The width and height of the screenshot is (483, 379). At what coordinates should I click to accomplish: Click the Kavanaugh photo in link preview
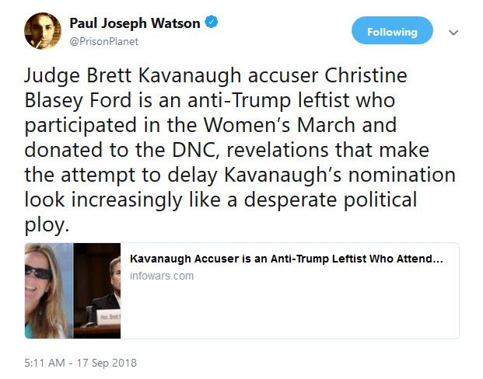[97, 290]
